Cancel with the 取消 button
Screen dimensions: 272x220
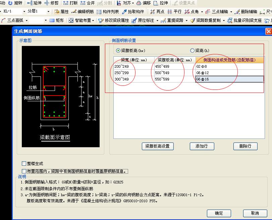[x=255, y=213]
